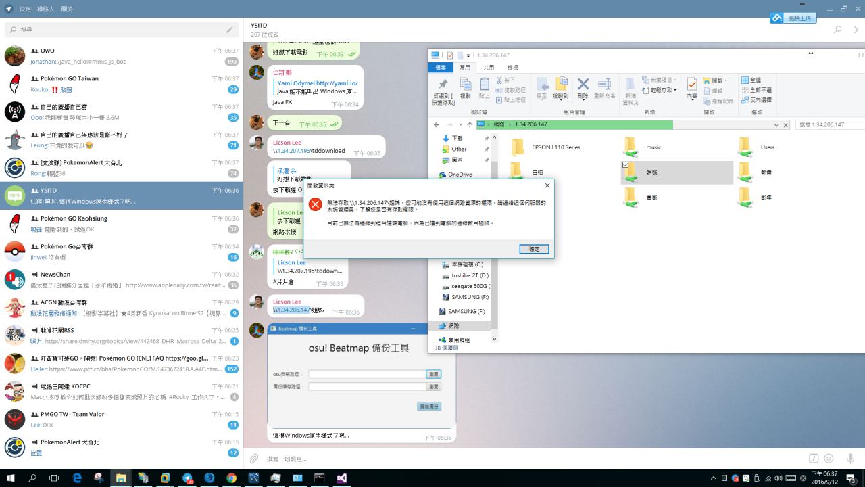Expand the address bar history dropdown
Image resolution: width=865 pixels, height=487 pixels.
776,125
